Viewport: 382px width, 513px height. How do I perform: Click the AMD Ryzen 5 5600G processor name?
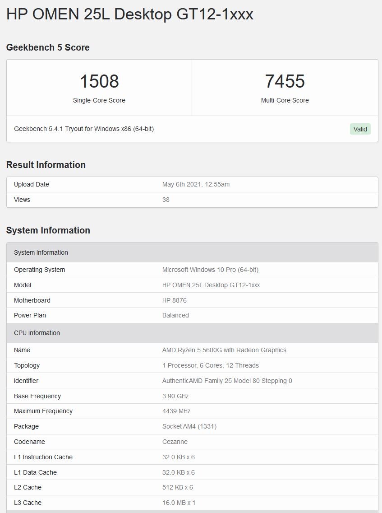tap(224, 350)
